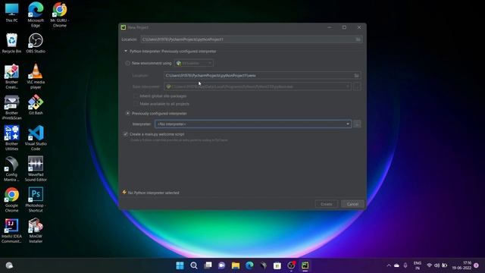Open Microsoft Edge desktop shortcut

pyautogui.click(x=36, y=15)
